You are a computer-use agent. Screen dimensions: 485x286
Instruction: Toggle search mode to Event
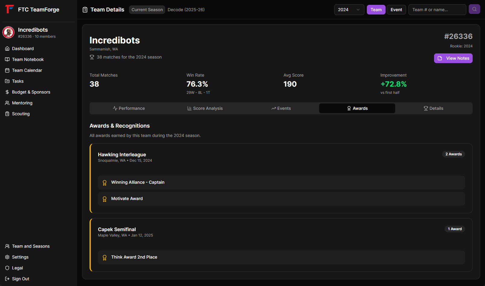(396, 10)
